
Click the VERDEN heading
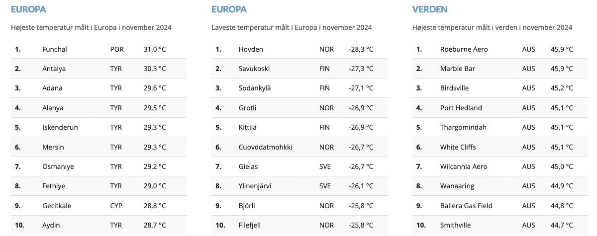point(430,9)
